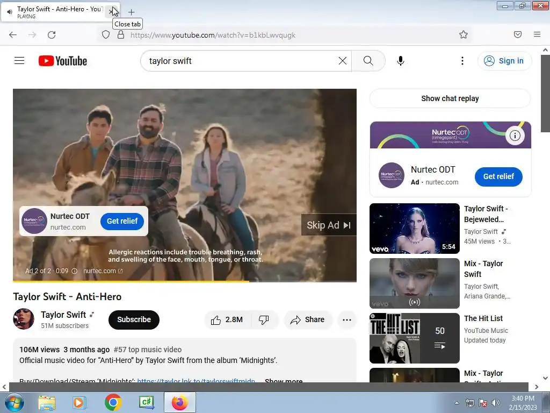Click The Hit List title

click(x=483, y=318)
